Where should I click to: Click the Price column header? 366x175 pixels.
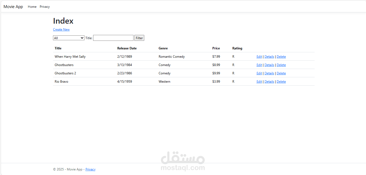coord(216,48)
